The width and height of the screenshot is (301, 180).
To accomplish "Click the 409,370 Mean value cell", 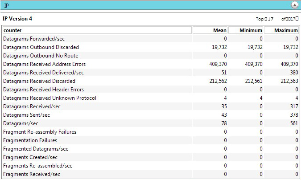I will [x=210, y=64].
